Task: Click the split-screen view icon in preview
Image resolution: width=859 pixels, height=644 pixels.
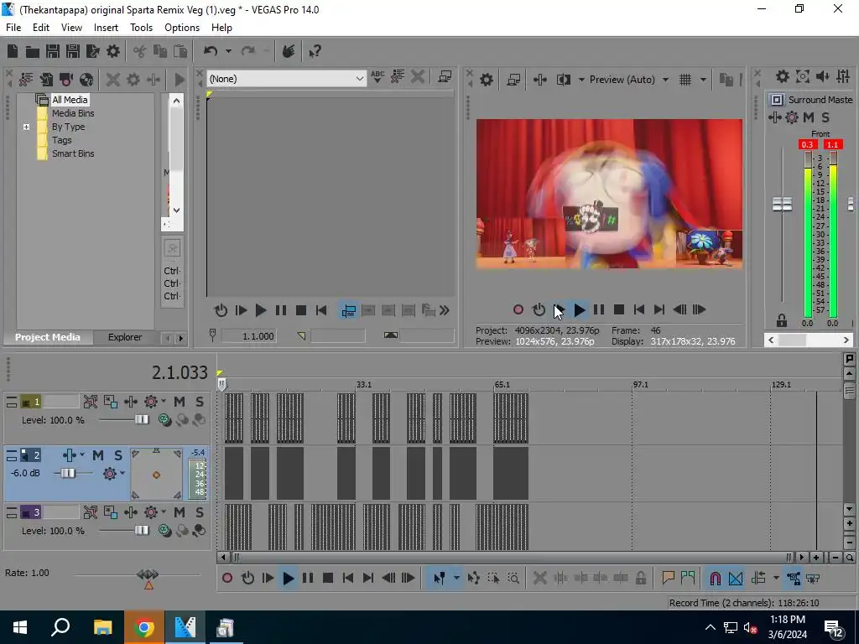Action: (x=564, y=80)
